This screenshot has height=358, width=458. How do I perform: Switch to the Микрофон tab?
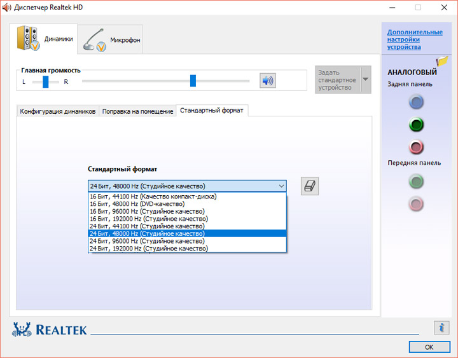(110, 39)
